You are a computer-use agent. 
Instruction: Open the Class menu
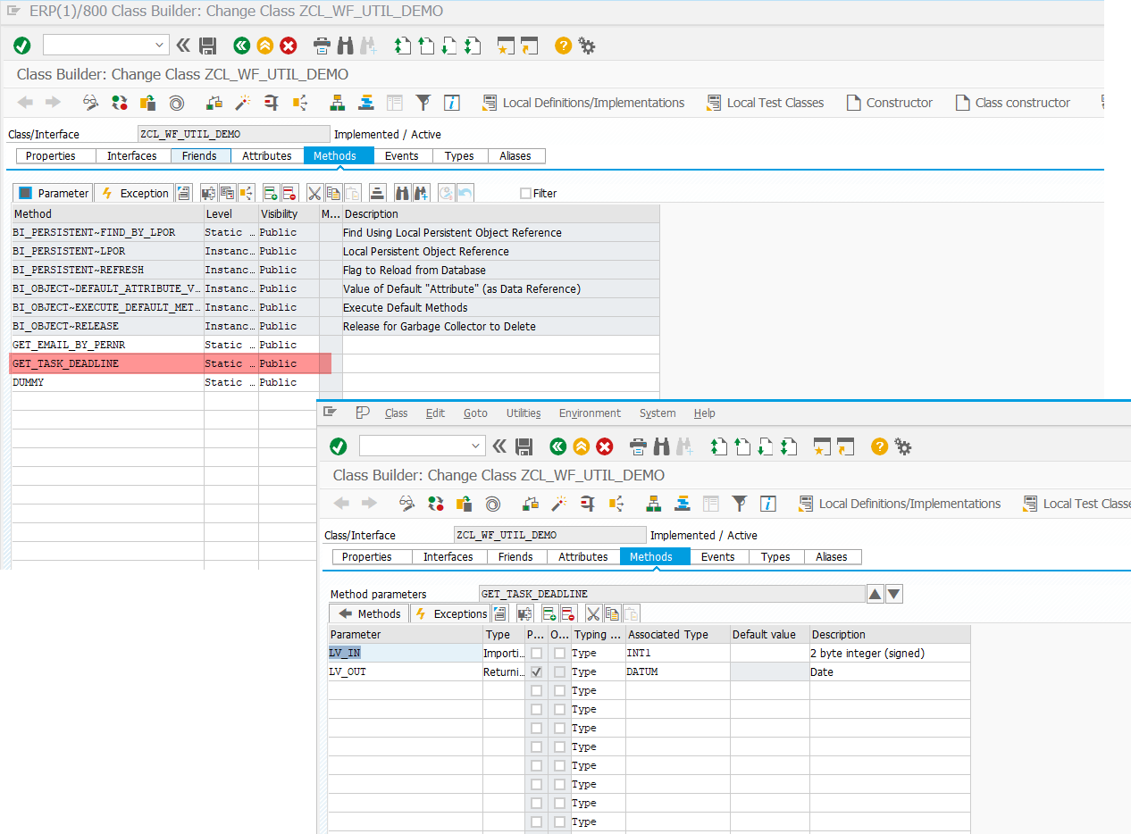pyautogui.click(x=396, y=413)
